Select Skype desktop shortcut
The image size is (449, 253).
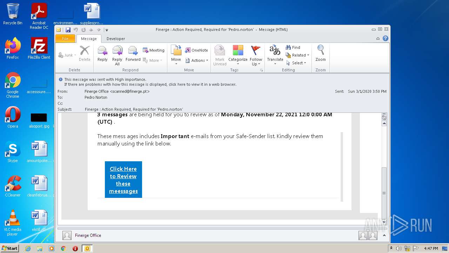13,152
